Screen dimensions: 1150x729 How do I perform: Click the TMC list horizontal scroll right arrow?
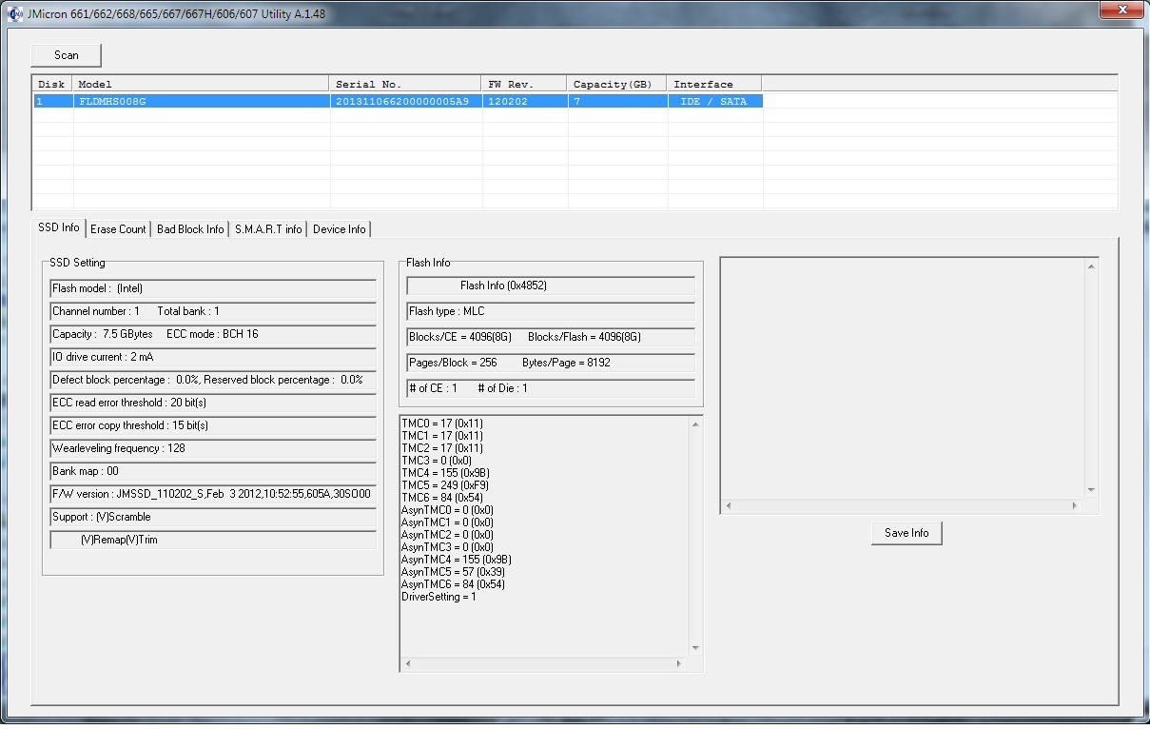coord(679,663)
